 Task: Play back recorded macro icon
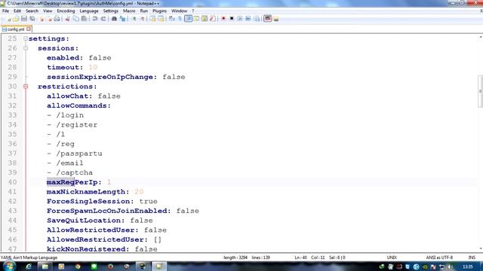[240, 19]
